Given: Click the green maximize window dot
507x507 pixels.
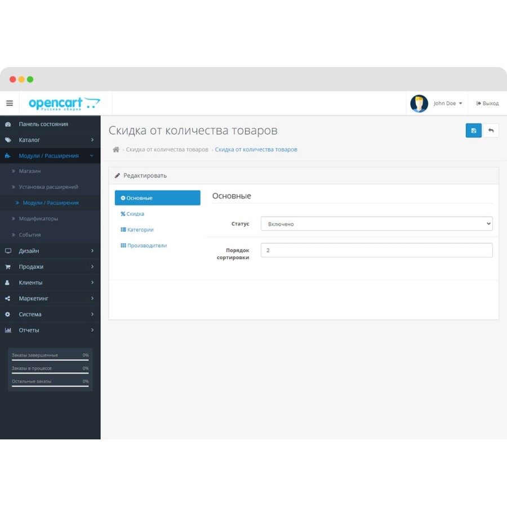Looking at the screenshot, I should [x=30, y=79].
